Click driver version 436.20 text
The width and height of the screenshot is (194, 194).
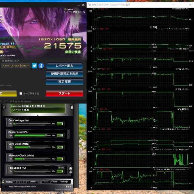coord(26,110)
